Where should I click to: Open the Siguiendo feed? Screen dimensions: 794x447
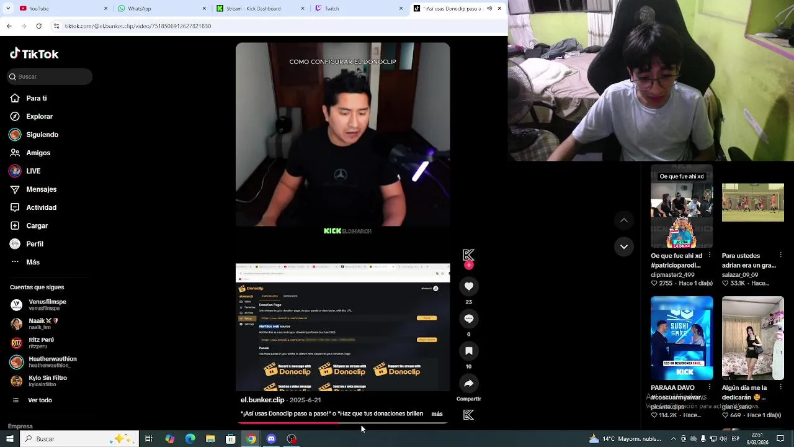pyautogui.click(x=34, y=135)
